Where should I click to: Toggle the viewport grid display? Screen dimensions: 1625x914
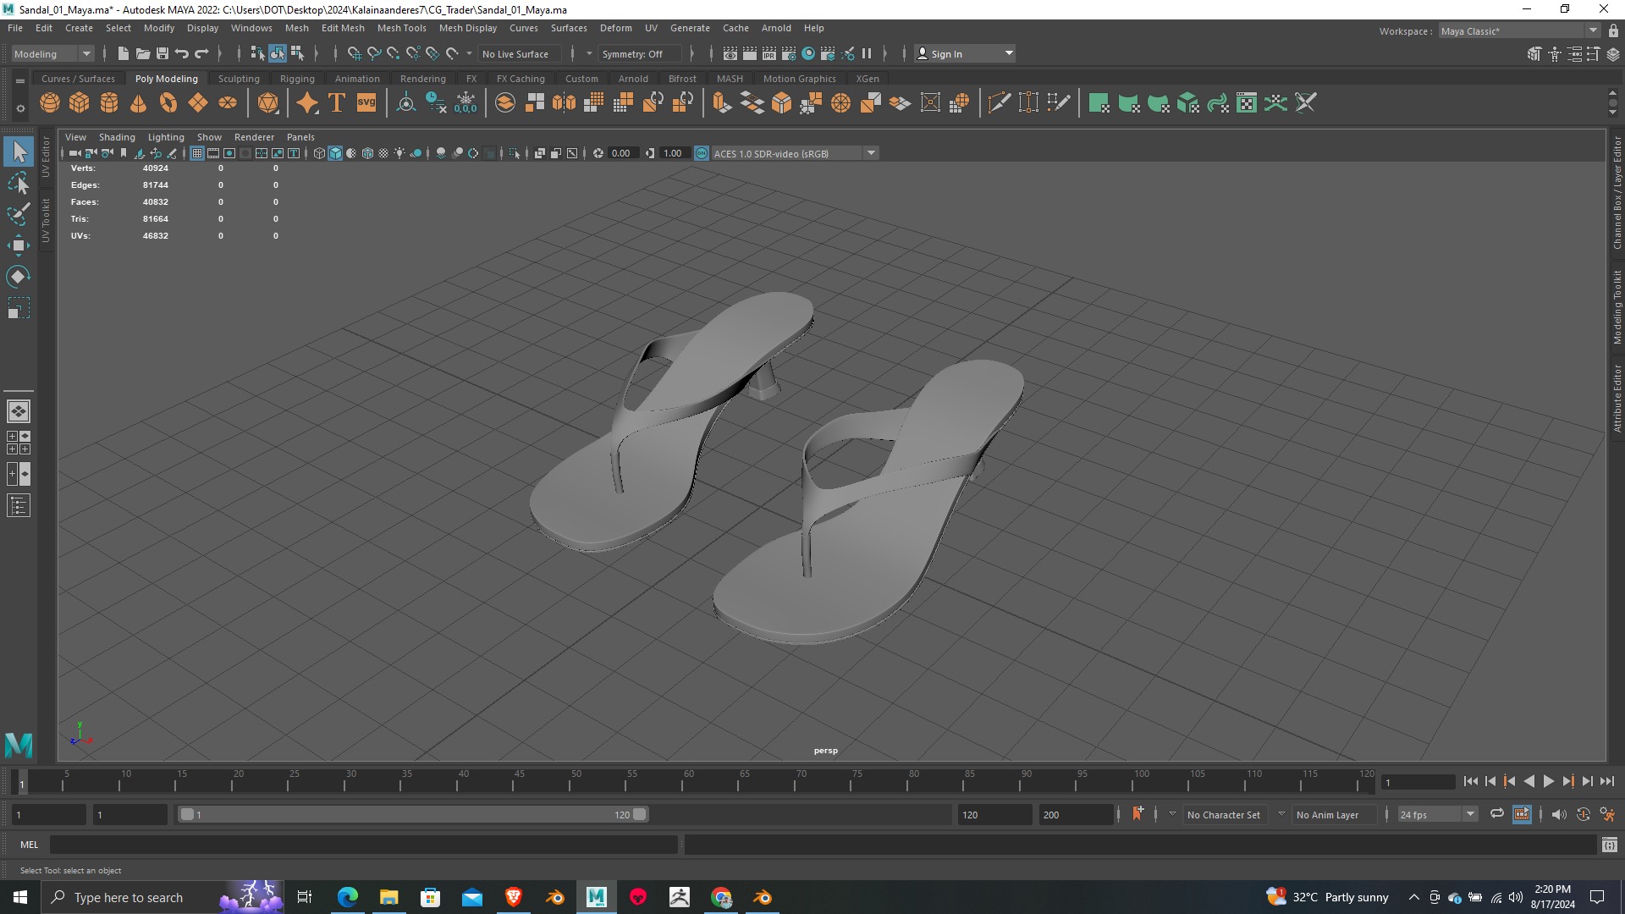(196, 153)
